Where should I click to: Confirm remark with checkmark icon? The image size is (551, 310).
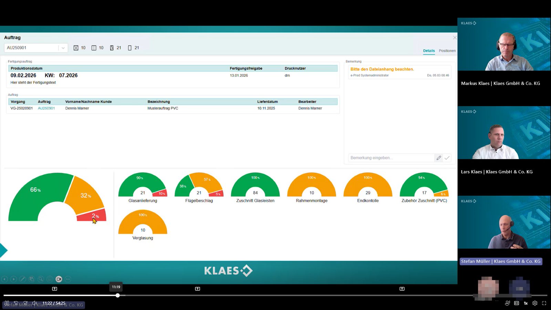point(447,158)
